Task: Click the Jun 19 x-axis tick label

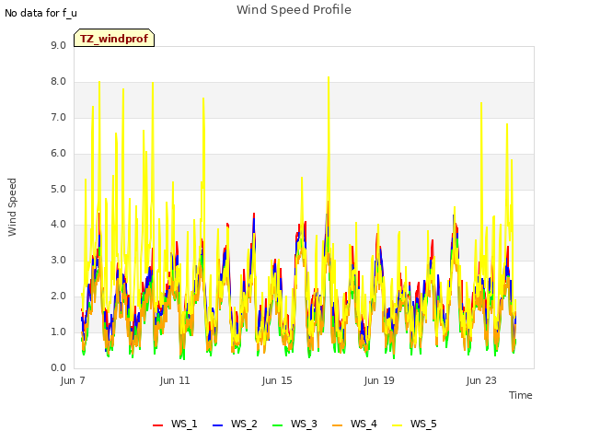Action: click(379, 380)
